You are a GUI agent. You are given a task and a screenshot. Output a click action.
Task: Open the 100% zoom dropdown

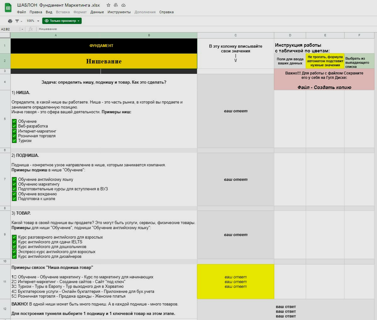pyautogui.click(x=33, y=21)
